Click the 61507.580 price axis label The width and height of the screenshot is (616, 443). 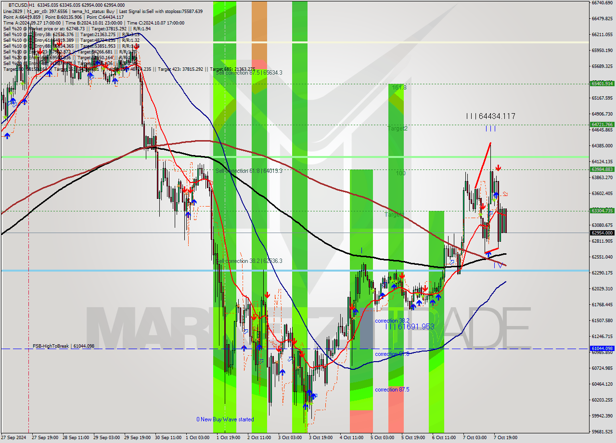[602, 320]
